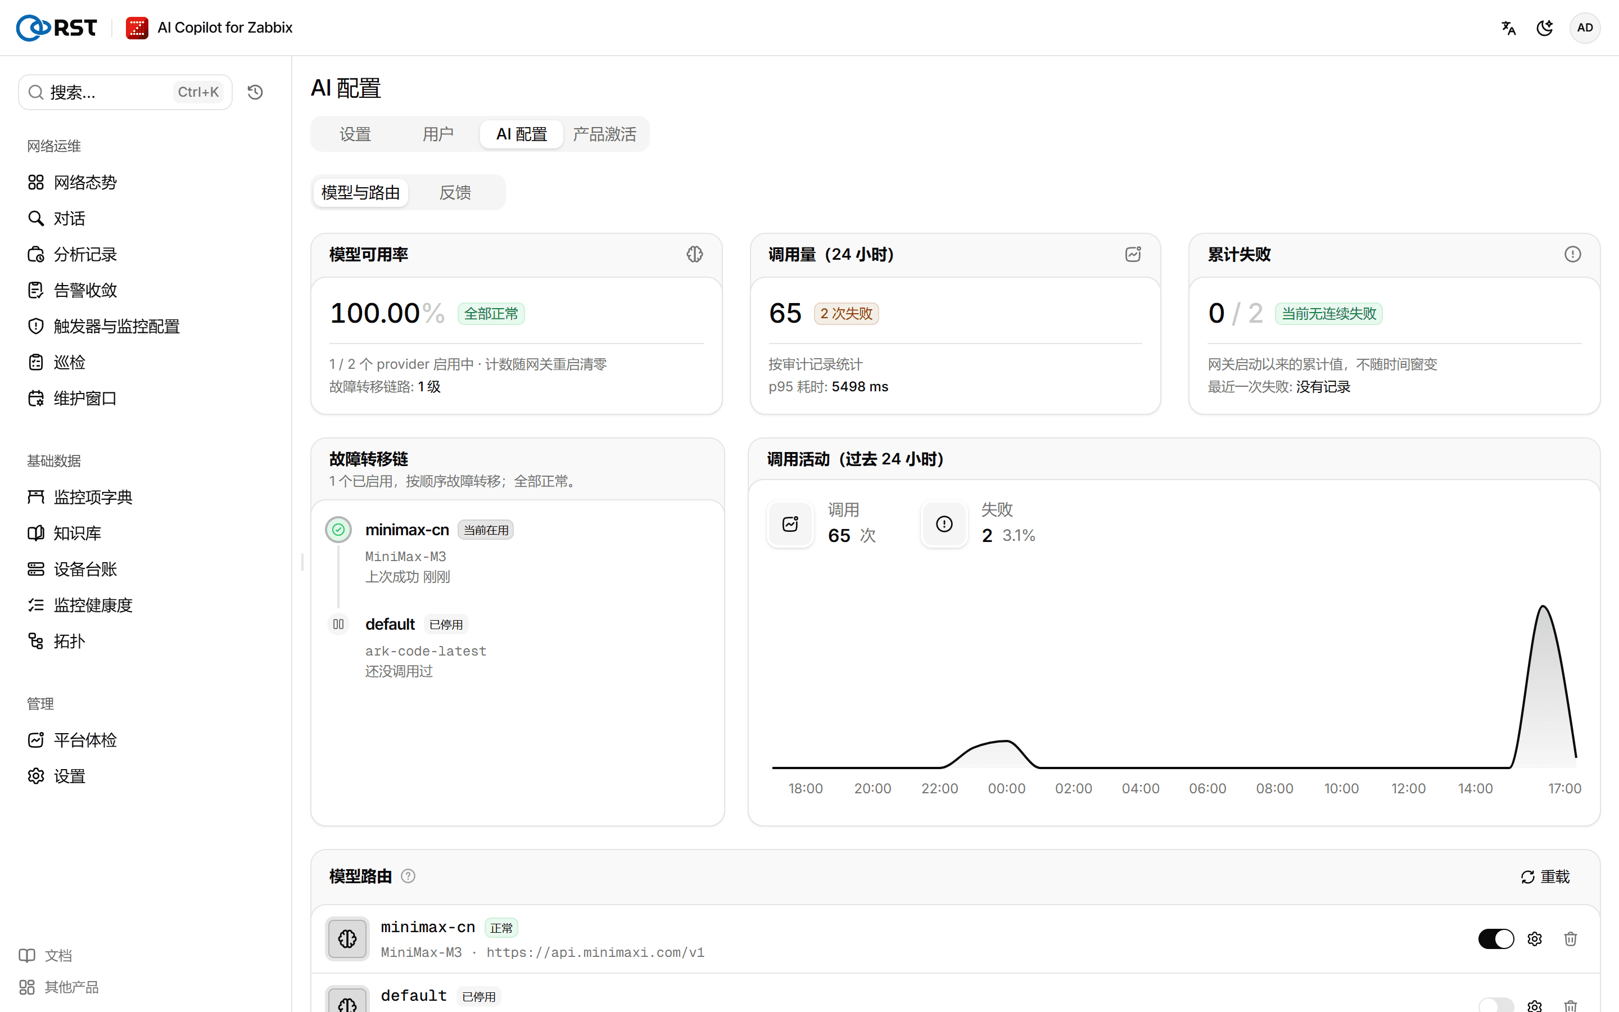The height and width of the screenshot is (1012, 1619).
Task: Open settings gear for minimax-cn route
Action: tap(1535, 939)
